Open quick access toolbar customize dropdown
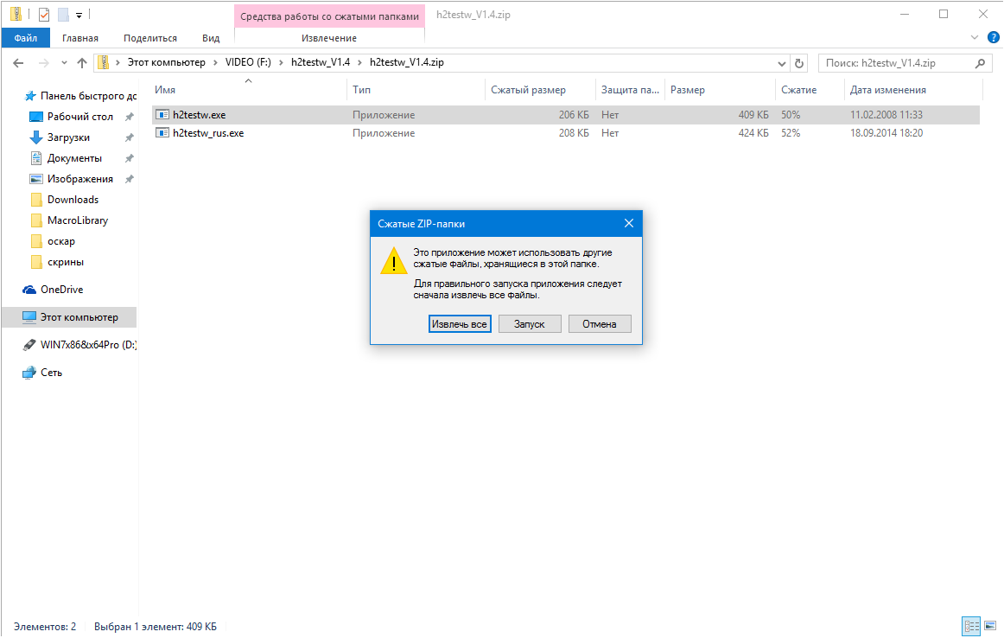Image resolution: width=1004 pixels, height=638 pixels. pos(79,15)
